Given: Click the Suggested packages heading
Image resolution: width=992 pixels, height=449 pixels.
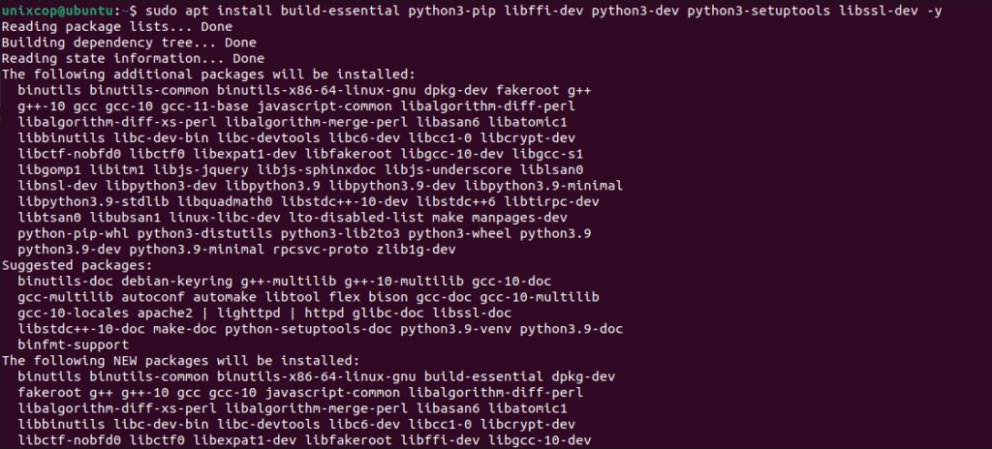Looking at the screenshot, I should tap(77, 265).
